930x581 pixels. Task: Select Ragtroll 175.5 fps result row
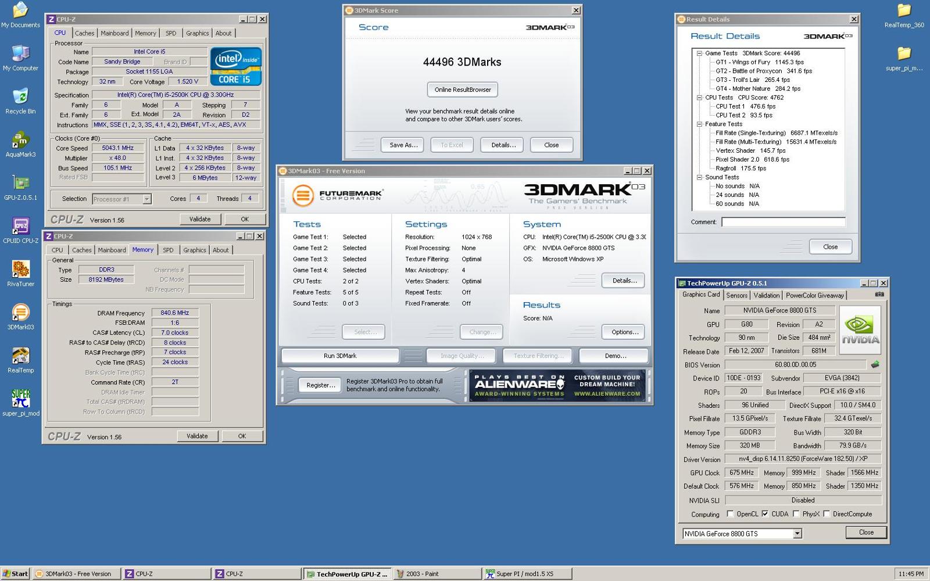tap(741, 168)
